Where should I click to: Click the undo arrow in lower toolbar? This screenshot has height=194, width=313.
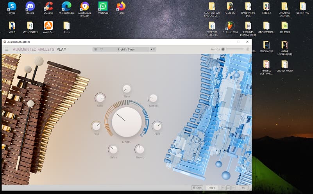pyautogui.click(x=224, y=188)
